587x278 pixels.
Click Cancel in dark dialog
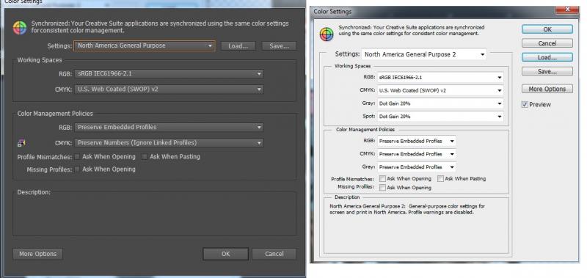point(274,254)
